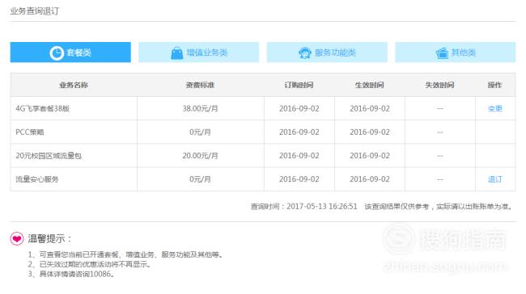The height and width of the screenshot is (294, 526).
Task: Click the 20.00元/月 price cell
Action: coord(200,156)
